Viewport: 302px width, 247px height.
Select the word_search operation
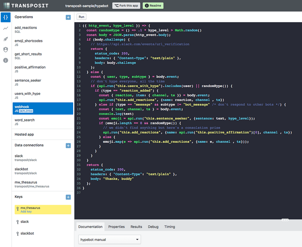[43, 122]
